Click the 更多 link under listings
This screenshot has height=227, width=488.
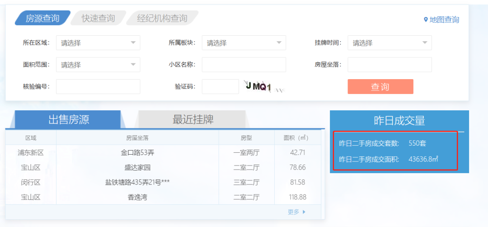[293, 212]
